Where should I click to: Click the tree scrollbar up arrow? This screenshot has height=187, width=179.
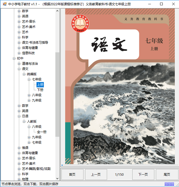click(x=57, y=11)
